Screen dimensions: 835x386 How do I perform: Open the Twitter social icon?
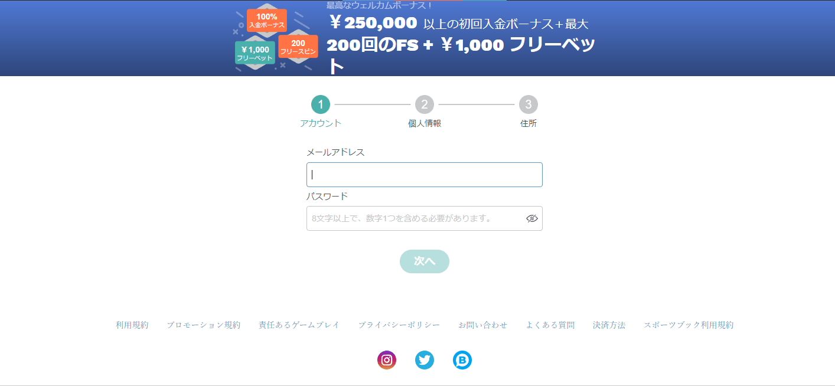pos(425,360)
